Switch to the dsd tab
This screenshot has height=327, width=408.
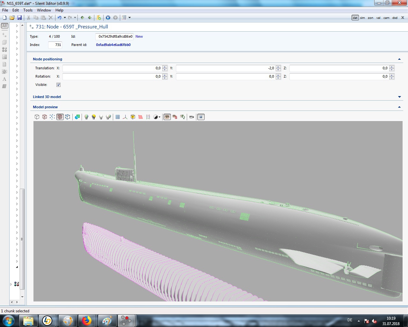point(395,18)
